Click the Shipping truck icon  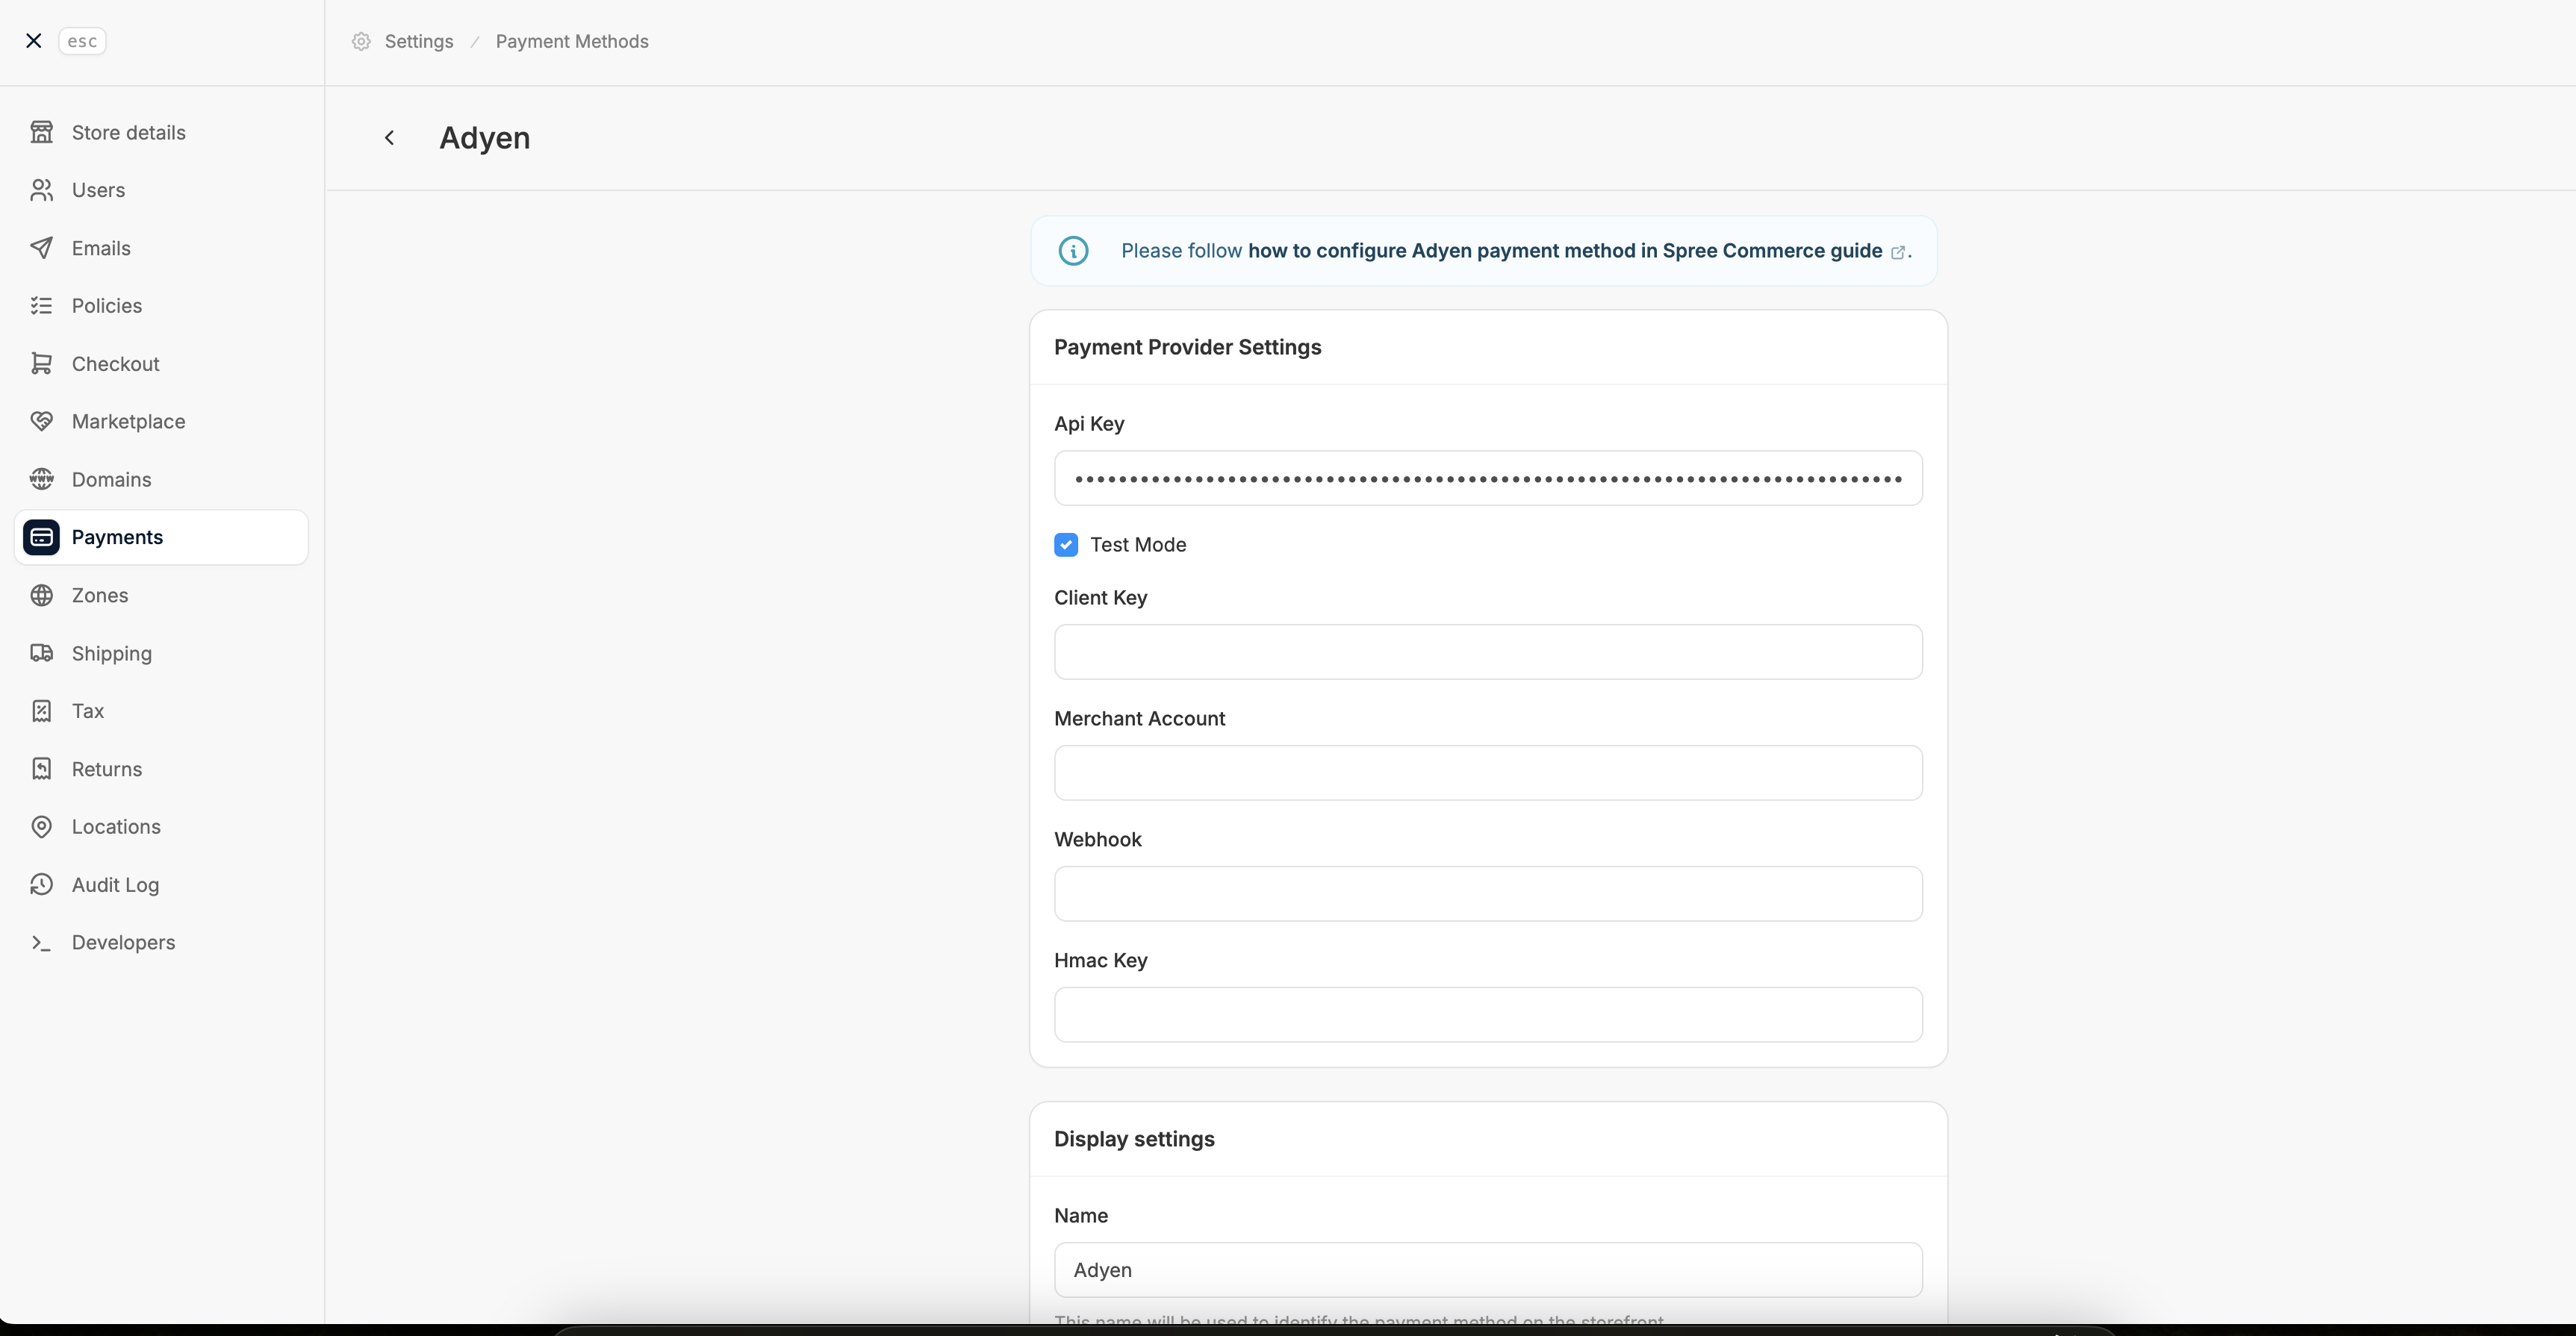[41, 654]
